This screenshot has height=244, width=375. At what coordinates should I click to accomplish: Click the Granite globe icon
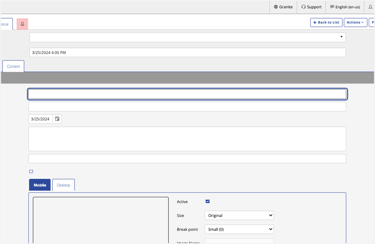276,7
